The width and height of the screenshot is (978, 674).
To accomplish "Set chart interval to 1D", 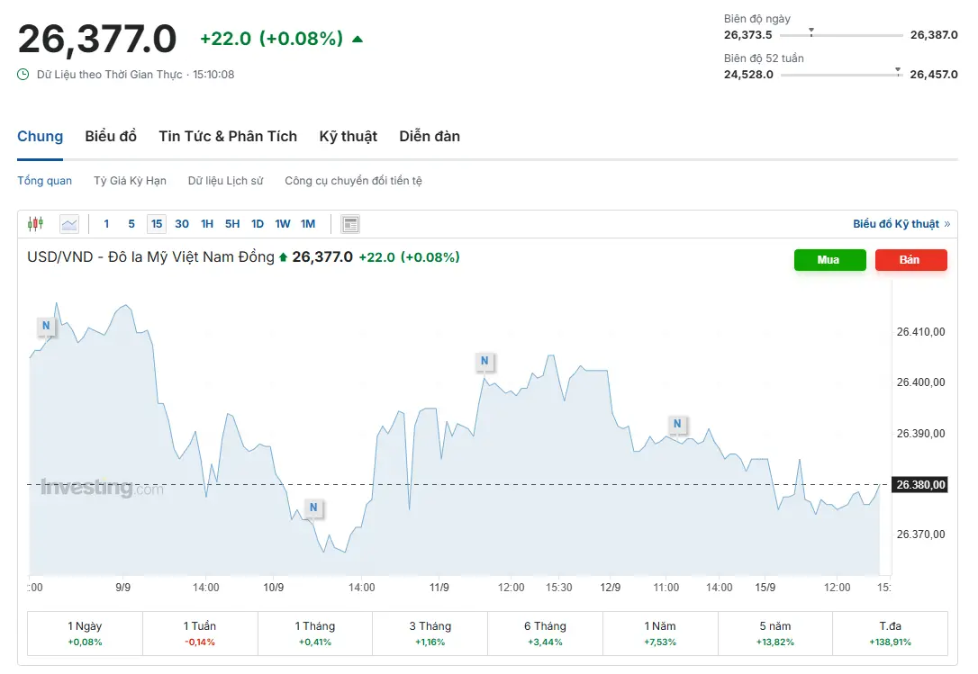I will coord(258,224).
